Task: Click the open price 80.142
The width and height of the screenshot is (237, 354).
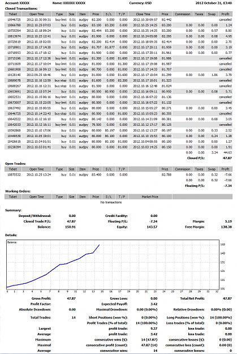Action: (96, 119)
